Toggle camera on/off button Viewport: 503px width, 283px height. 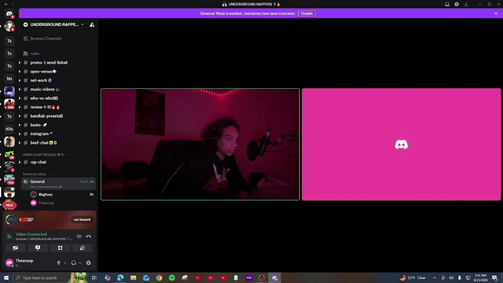15,248
